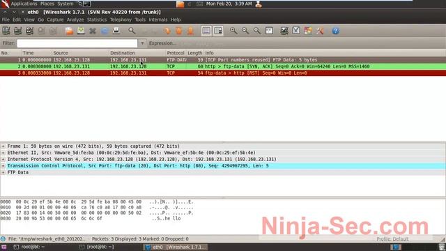Stop the running capture icon
The image size is (446, 251).
[x=41, y=31]
